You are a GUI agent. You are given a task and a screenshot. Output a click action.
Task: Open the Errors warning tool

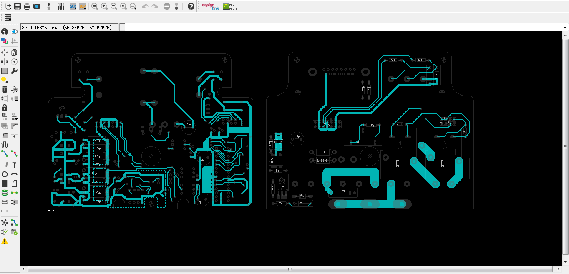click(5, 241)
